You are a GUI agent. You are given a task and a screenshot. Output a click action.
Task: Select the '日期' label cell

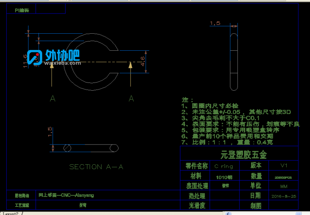pyautogui.click(x=255, y=195)
